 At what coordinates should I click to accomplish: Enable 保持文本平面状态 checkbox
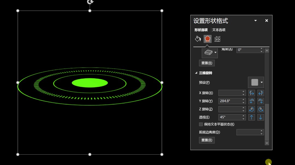click(x=201, y=124)
